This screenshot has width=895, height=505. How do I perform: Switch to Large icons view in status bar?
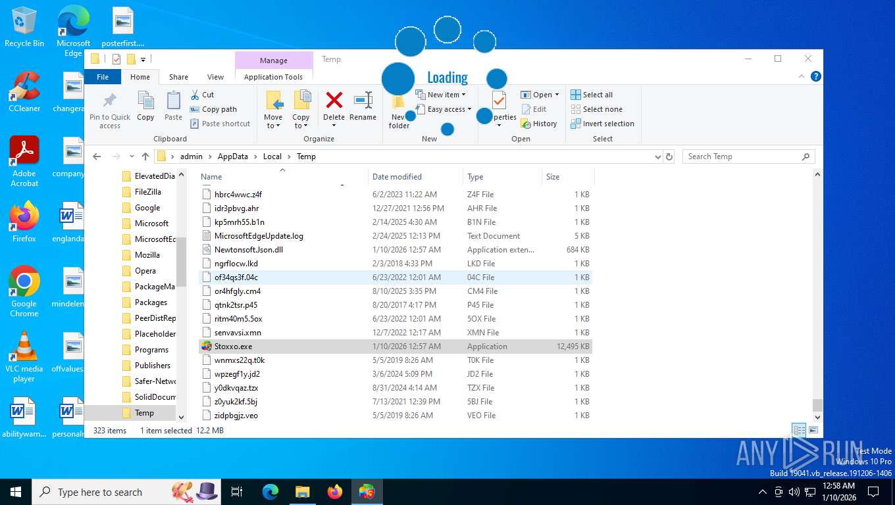[813, 431]
